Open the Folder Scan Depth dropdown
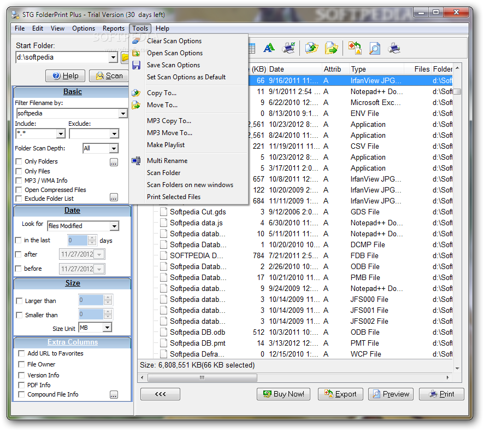 point(114,148)
